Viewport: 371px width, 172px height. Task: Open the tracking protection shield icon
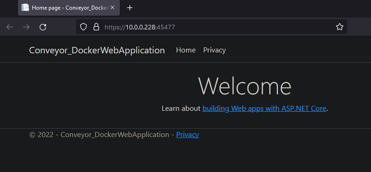83,27
